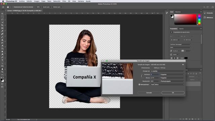Click the share icon at top right

(x=213, y=7)
